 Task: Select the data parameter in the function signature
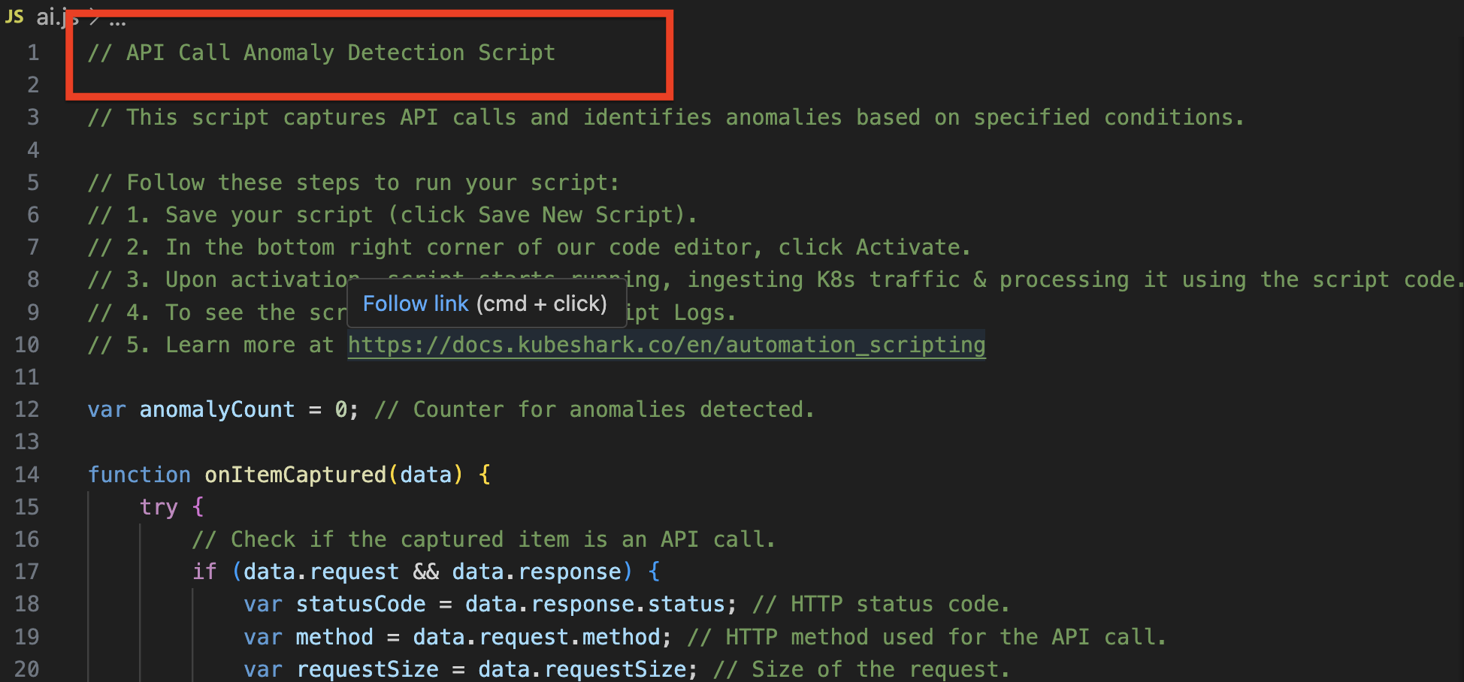tap(427, 474)
